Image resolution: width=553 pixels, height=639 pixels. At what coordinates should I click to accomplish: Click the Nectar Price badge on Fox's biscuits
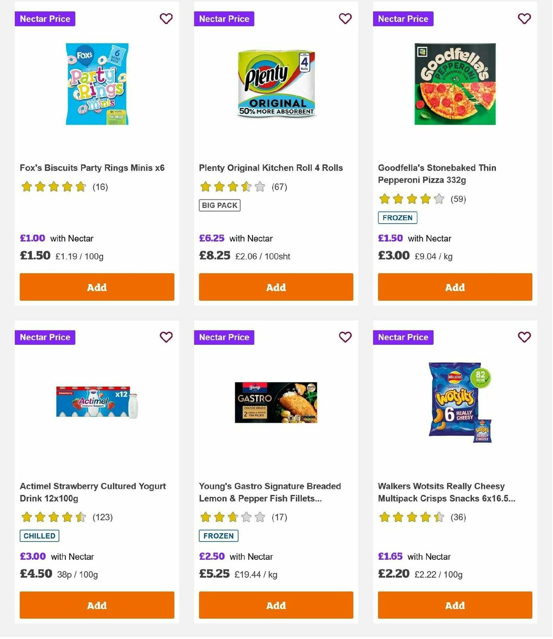(45, 19)
